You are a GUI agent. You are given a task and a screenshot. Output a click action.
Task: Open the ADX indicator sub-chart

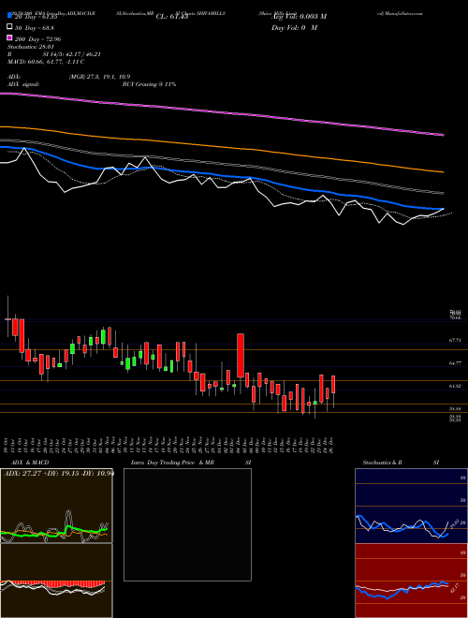[x=56, y=506]
